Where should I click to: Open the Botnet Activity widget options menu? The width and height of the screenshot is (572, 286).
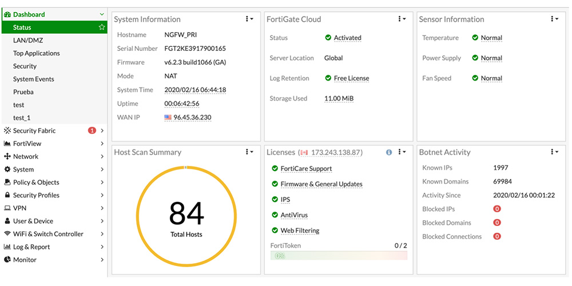(554, 152)
